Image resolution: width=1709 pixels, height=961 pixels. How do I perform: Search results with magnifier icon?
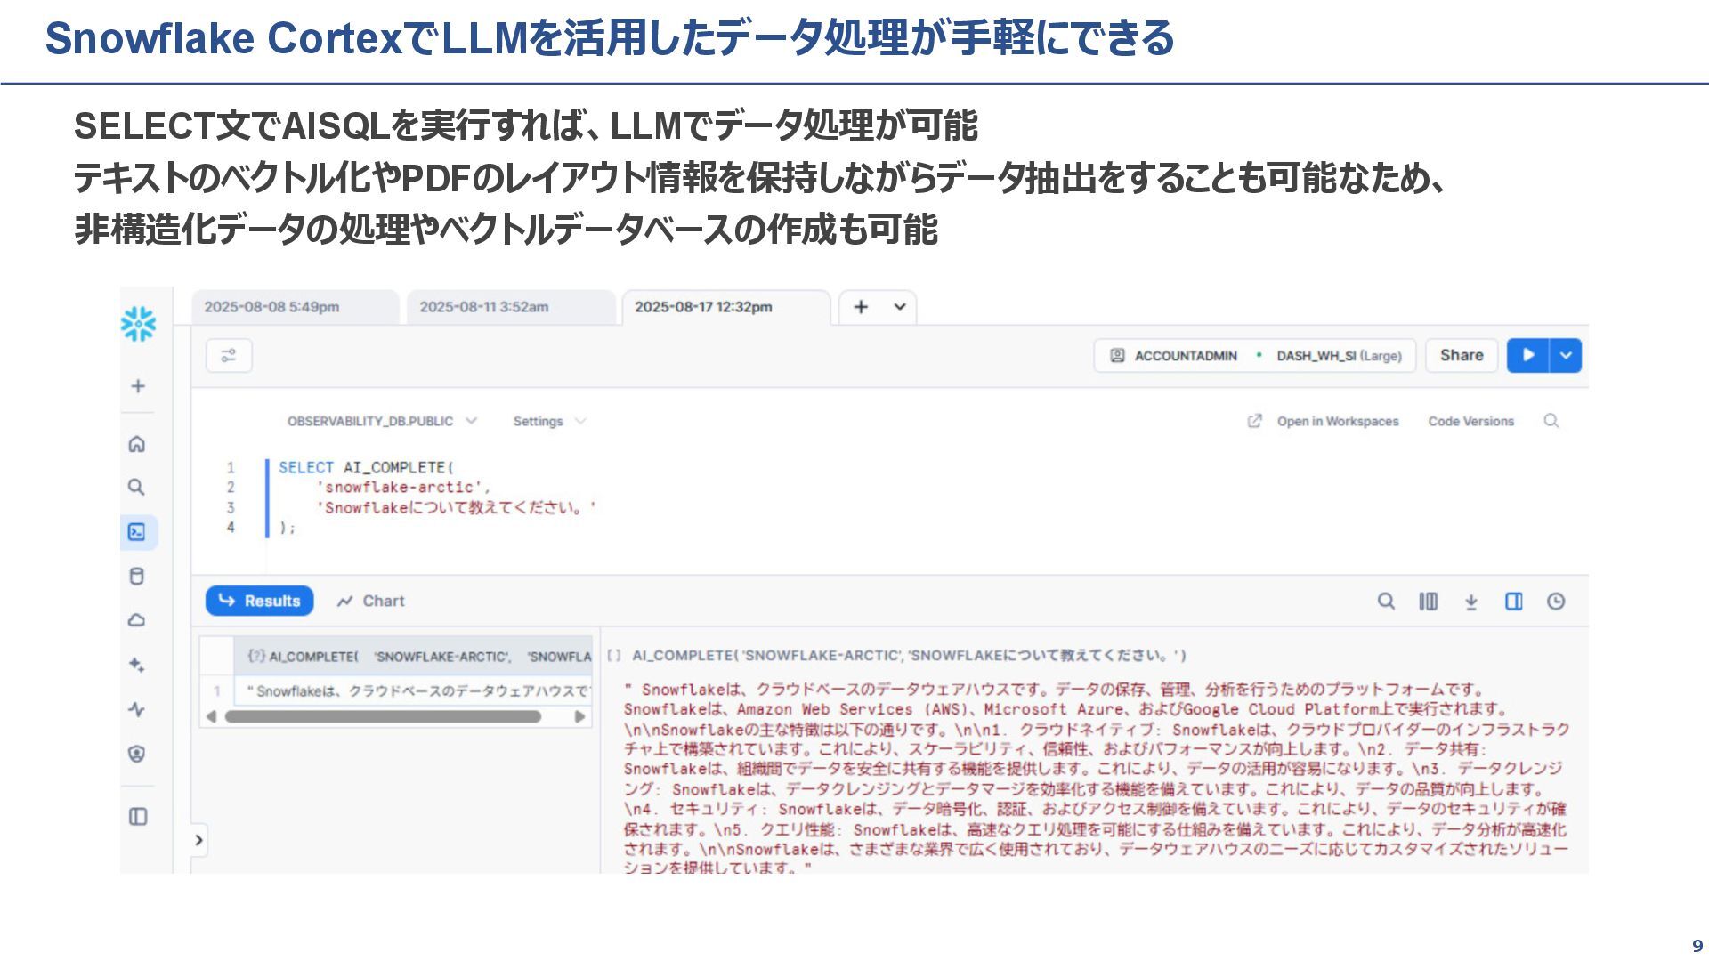click(x=1386, y=602)
